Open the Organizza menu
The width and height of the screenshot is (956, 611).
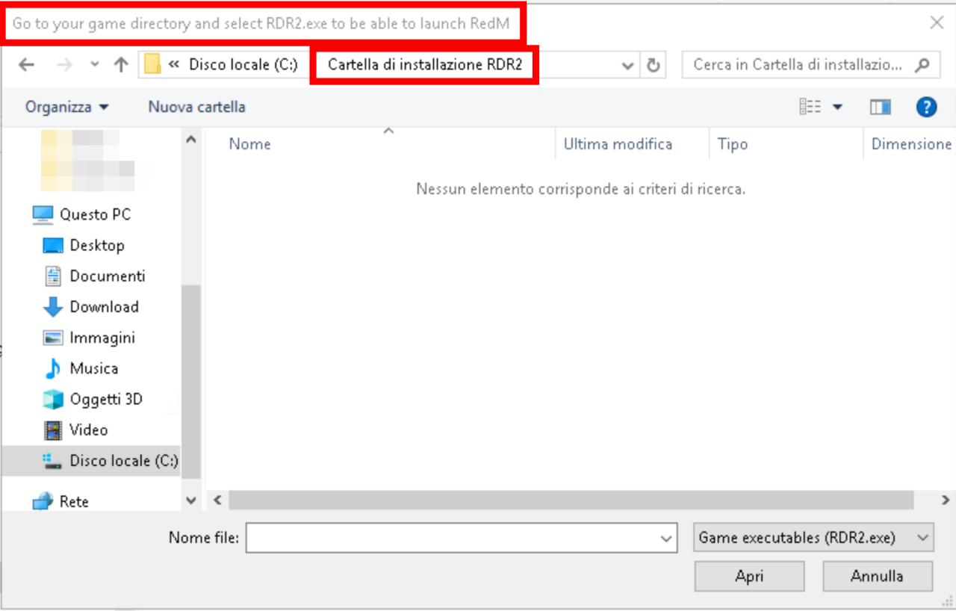click(x=66, y=108)
